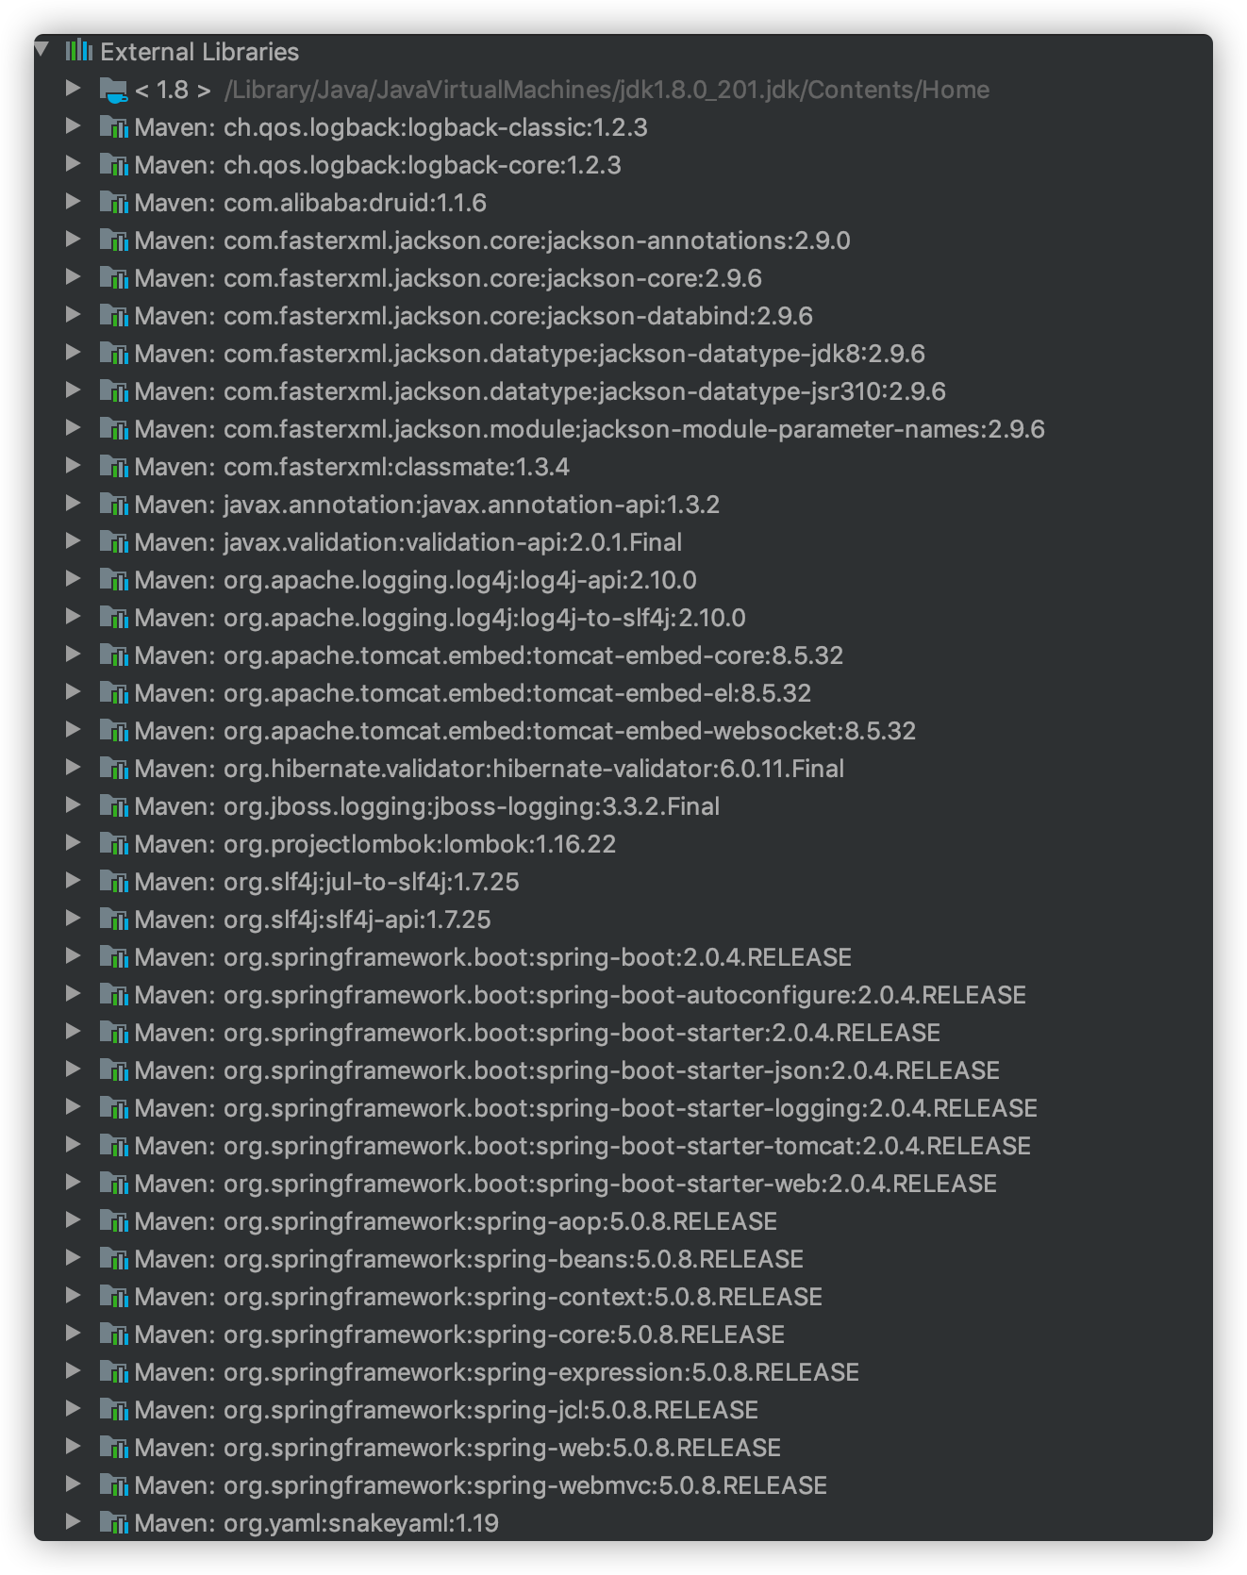Click library icon for jboss-logging:3.3.2.Final
Image resolution: width=1247 pixels, height=1575 pixels.
tap(113, 806)
